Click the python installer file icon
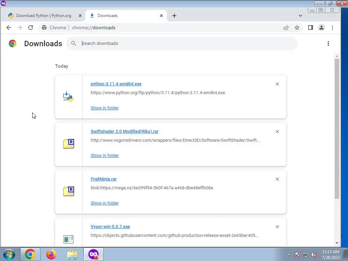The image size is (348, 261). coord(68,97)
